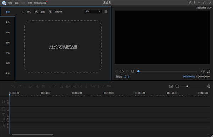The height and width of the screenshot is (137, 213).
Task: Click the app logo in top-left corner
Action: pos(4,3)
